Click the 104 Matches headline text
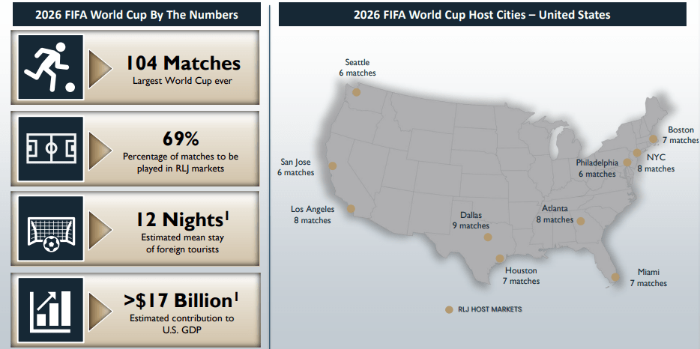The image size is (700, 349). click(x=184, y=63)
